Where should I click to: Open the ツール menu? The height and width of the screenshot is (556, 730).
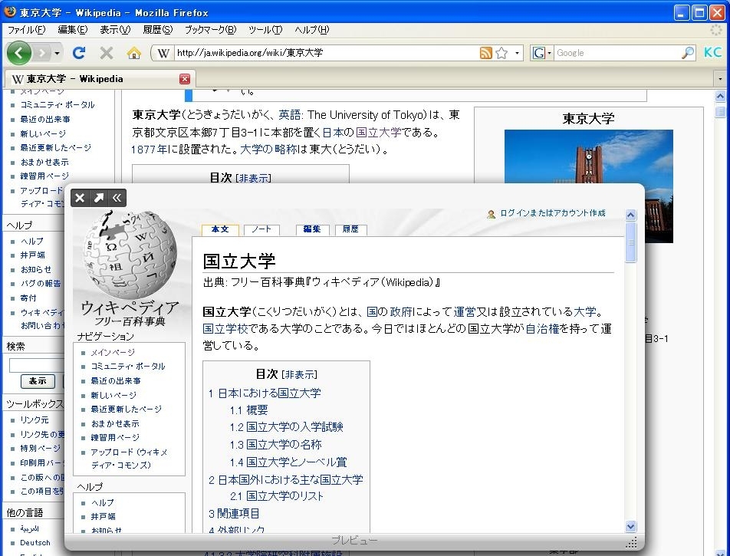click(265, 30)
